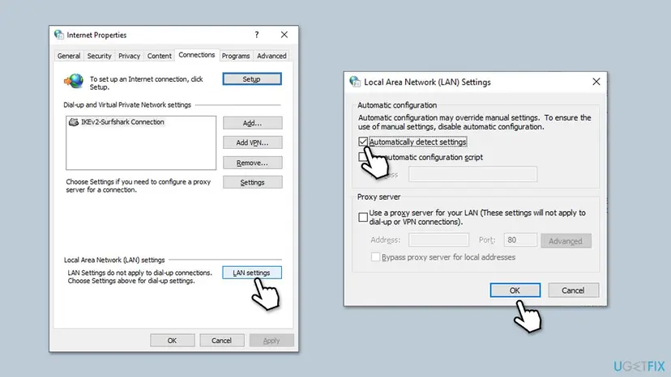Click the 'Dial-up and Virtual Private Network settings' label
This screenshot has height=377, width=671.
[x=127, y=104]
